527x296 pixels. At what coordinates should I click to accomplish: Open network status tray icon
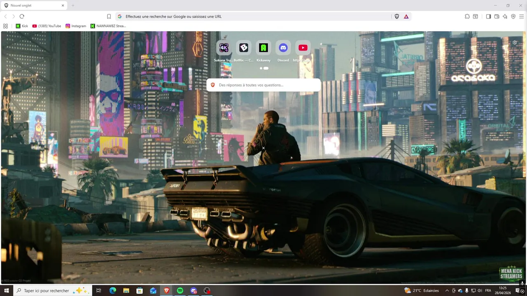tap(473, 291)
